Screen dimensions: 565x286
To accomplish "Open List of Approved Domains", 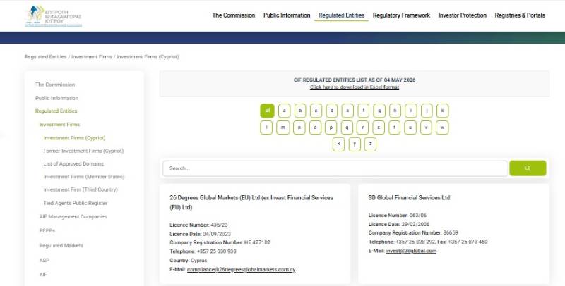I will [x=73, y=164].
